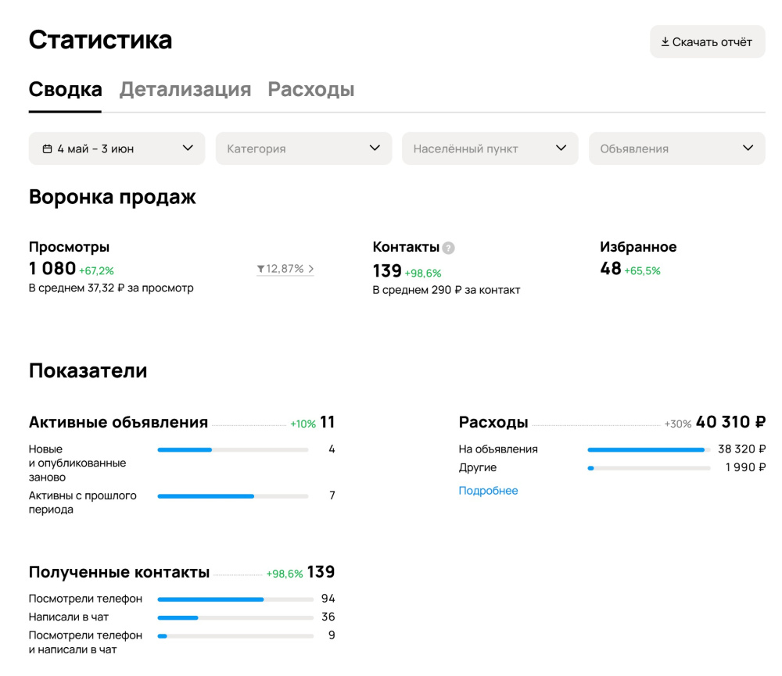The image size is (782, 676).
Task: Click the calendar icon in date filter
Action: (48, 148)
